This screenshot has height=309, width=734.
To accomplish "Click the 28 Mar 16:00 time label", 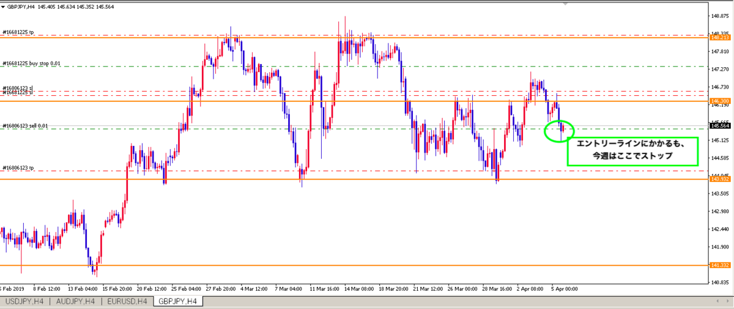I will (498, 288).
